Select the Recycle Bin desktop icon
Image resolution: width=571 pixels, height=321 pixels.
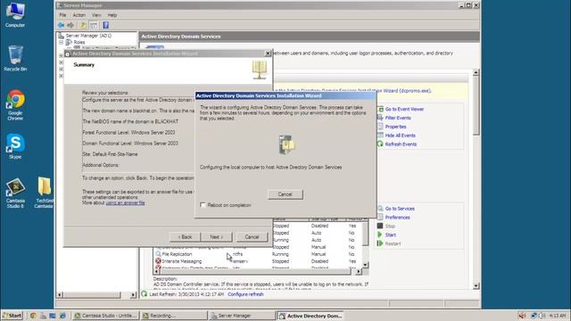pyautogui.click(x=15, y=57)
